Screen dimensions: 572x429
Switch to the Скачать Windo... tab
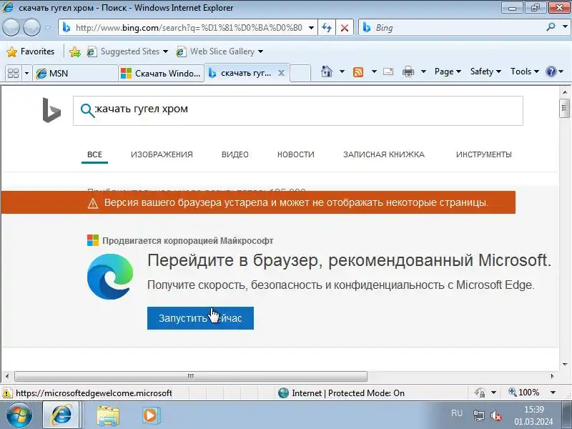coord(161,74)
